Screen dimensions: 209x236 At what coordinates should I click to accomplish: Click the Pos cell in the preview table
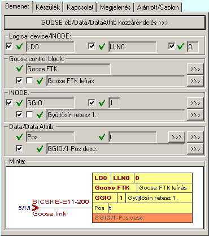click(100, 208)
